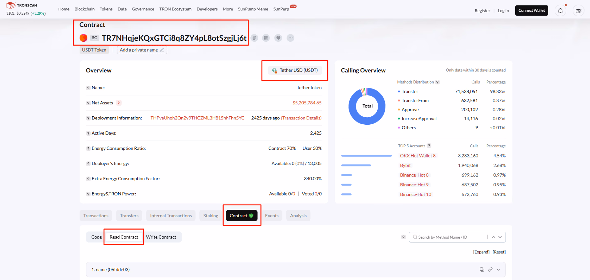Select the Events tab
This screenshot has height=280, width=590.
coord(272,216)
